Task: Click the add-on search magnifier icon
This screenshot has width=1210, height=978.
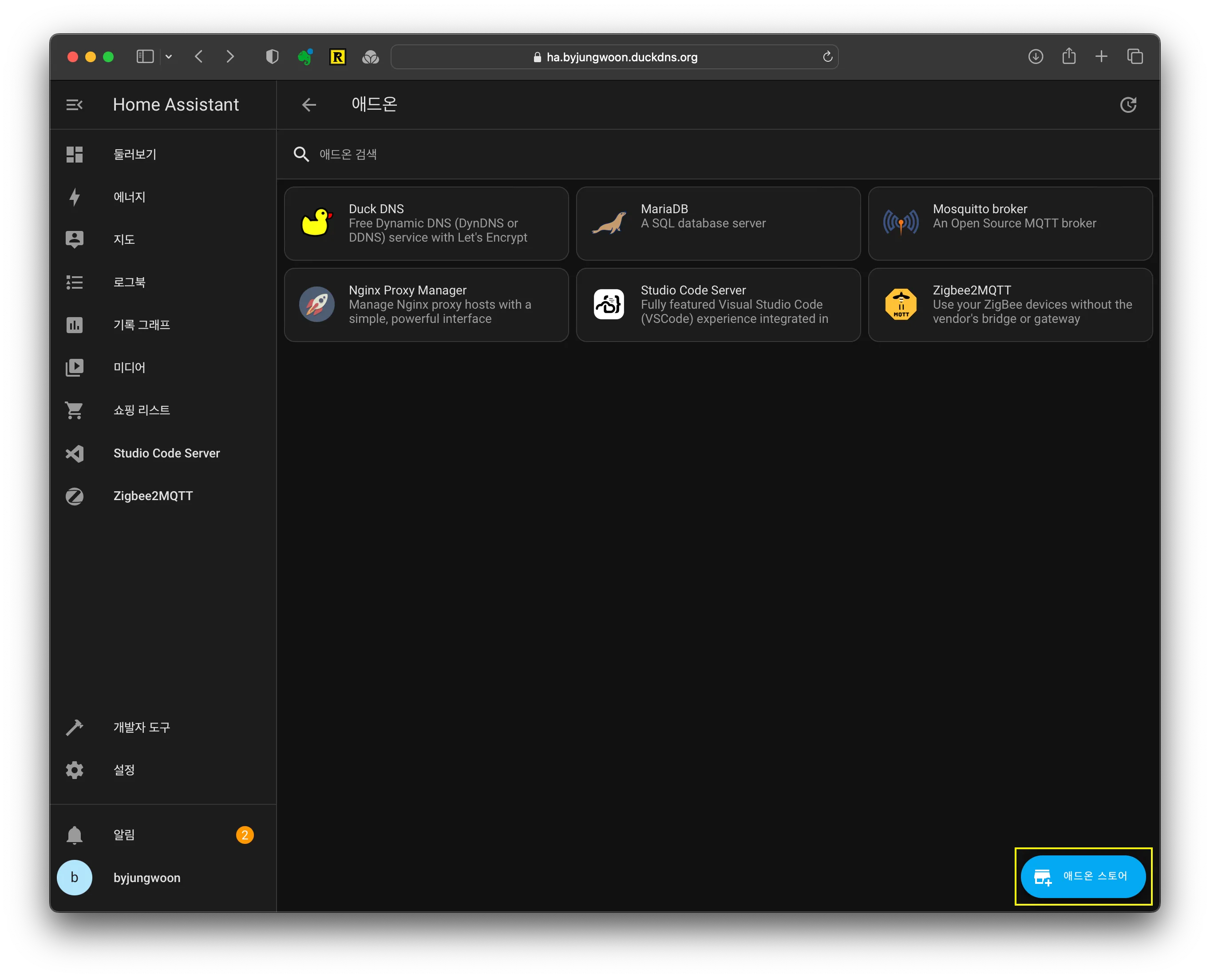Action: click(x=301, y=155)
